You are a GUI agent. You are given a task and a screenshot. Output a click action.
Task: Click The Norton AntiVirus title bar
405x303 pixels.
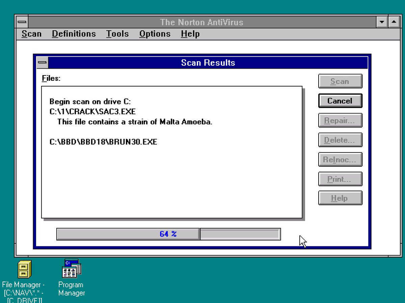pos(202,23)
